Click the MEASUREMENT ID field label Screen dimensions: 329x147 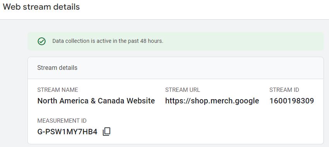(62, 121)
